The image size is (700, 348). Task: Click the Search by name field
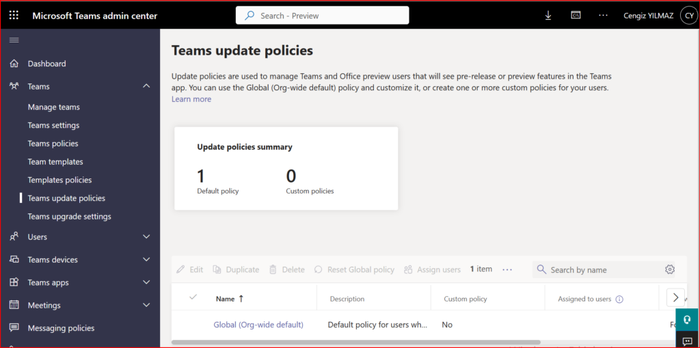604,269
